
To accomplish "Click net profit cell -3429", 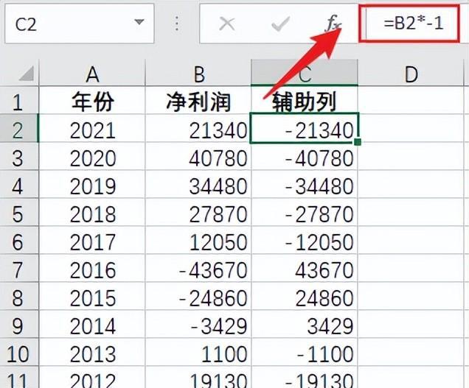I will pos(198,324).
